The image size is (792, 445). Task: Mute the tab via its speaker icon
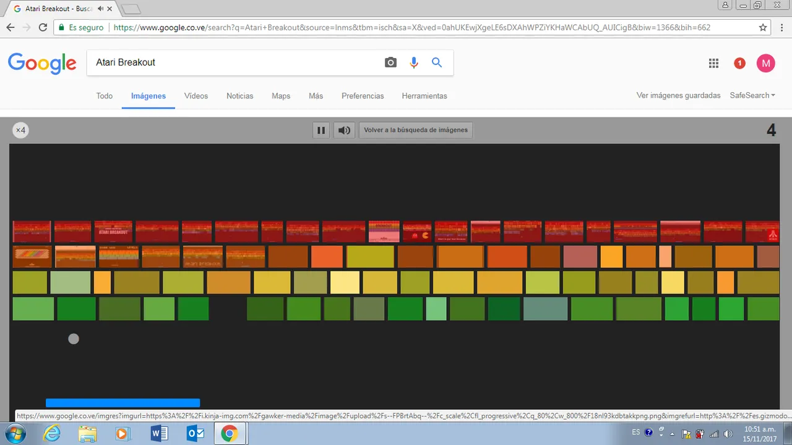(x=101, y=9)
